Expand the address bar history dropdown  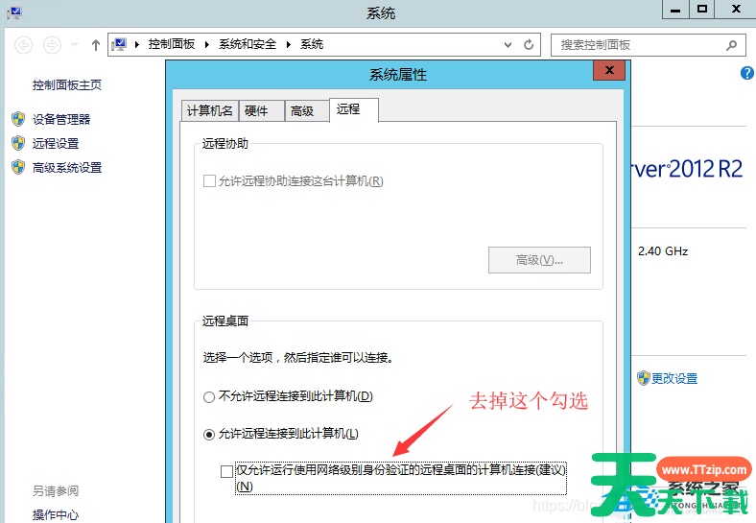[x=508, y=45]
